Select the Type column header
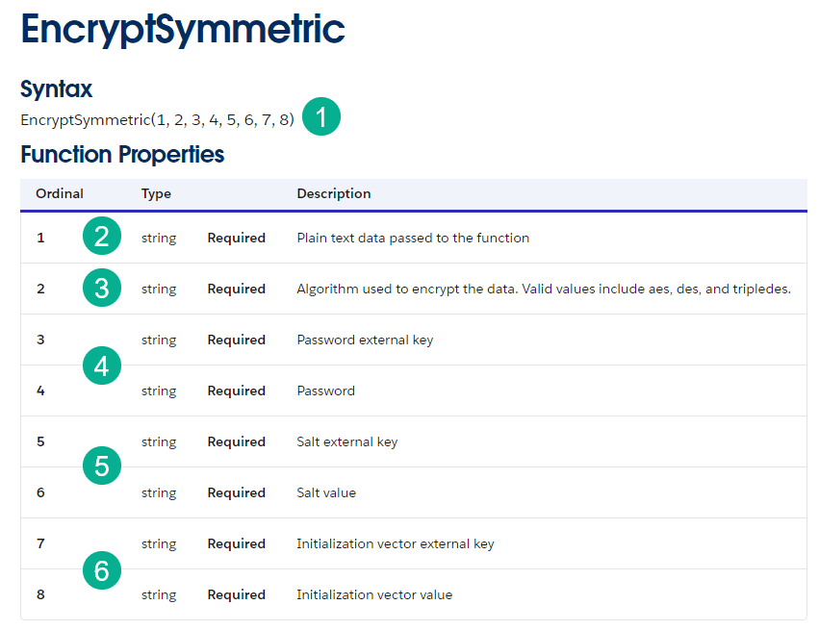This screenshot has height=630, width=819. (156, 193)
